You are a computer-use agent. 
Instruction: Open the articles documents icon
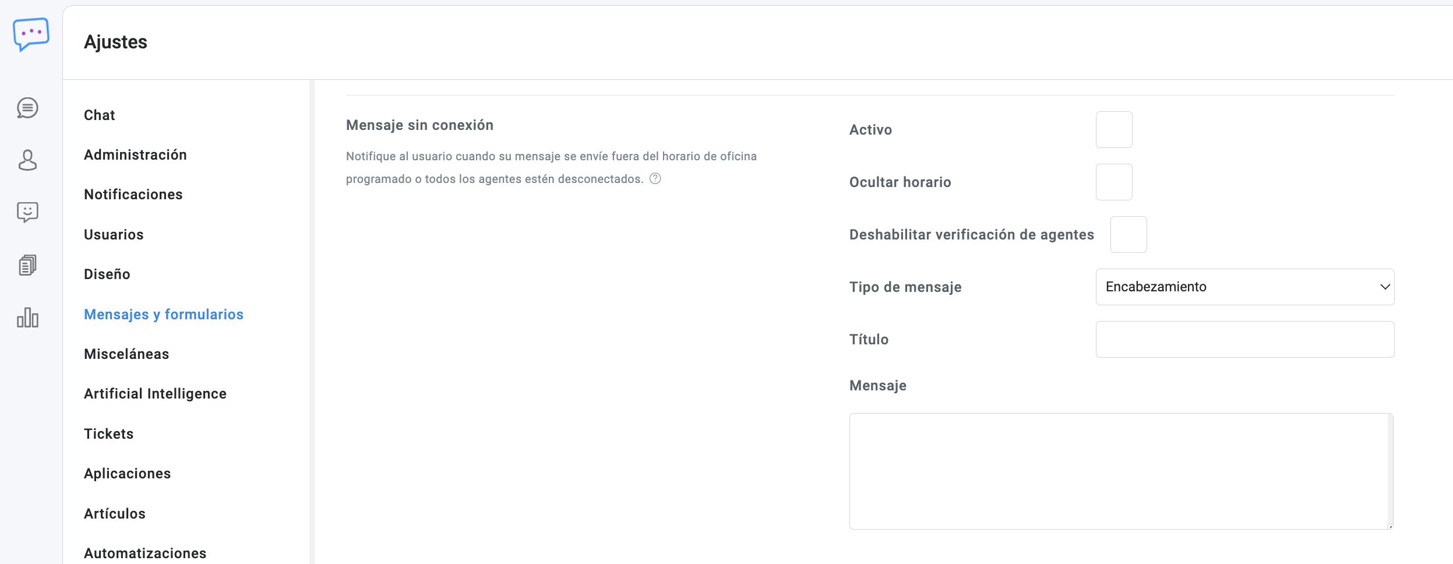click(27, 265)
